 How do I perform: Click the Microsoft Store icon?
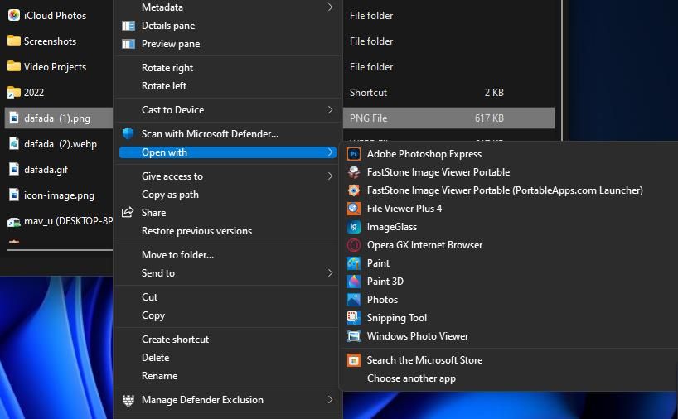pyautogui.click(x=354, y=360)
